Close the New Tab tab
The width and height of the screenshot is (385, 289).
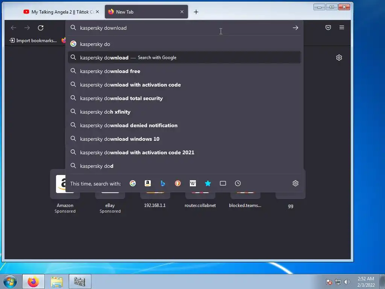[x=182, y=12]
